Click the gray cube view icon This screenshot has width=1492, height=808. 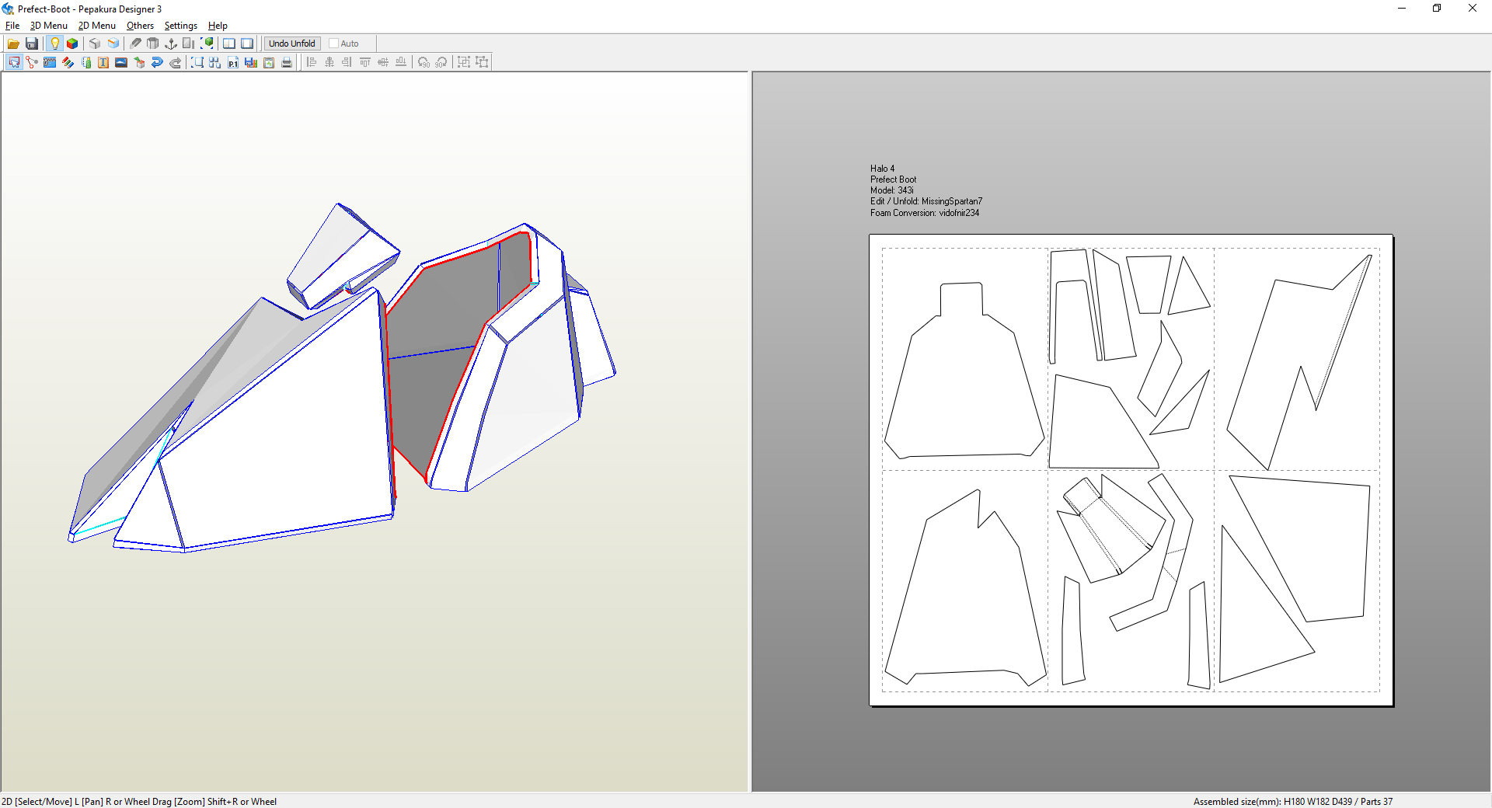point(95,44)
